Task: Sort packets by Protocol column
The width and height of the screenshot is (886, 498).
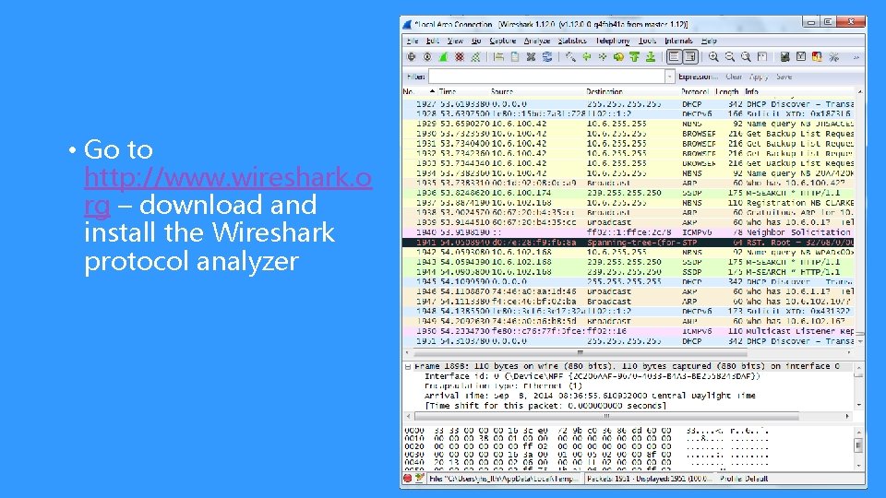Action: (x=695, y=91)
